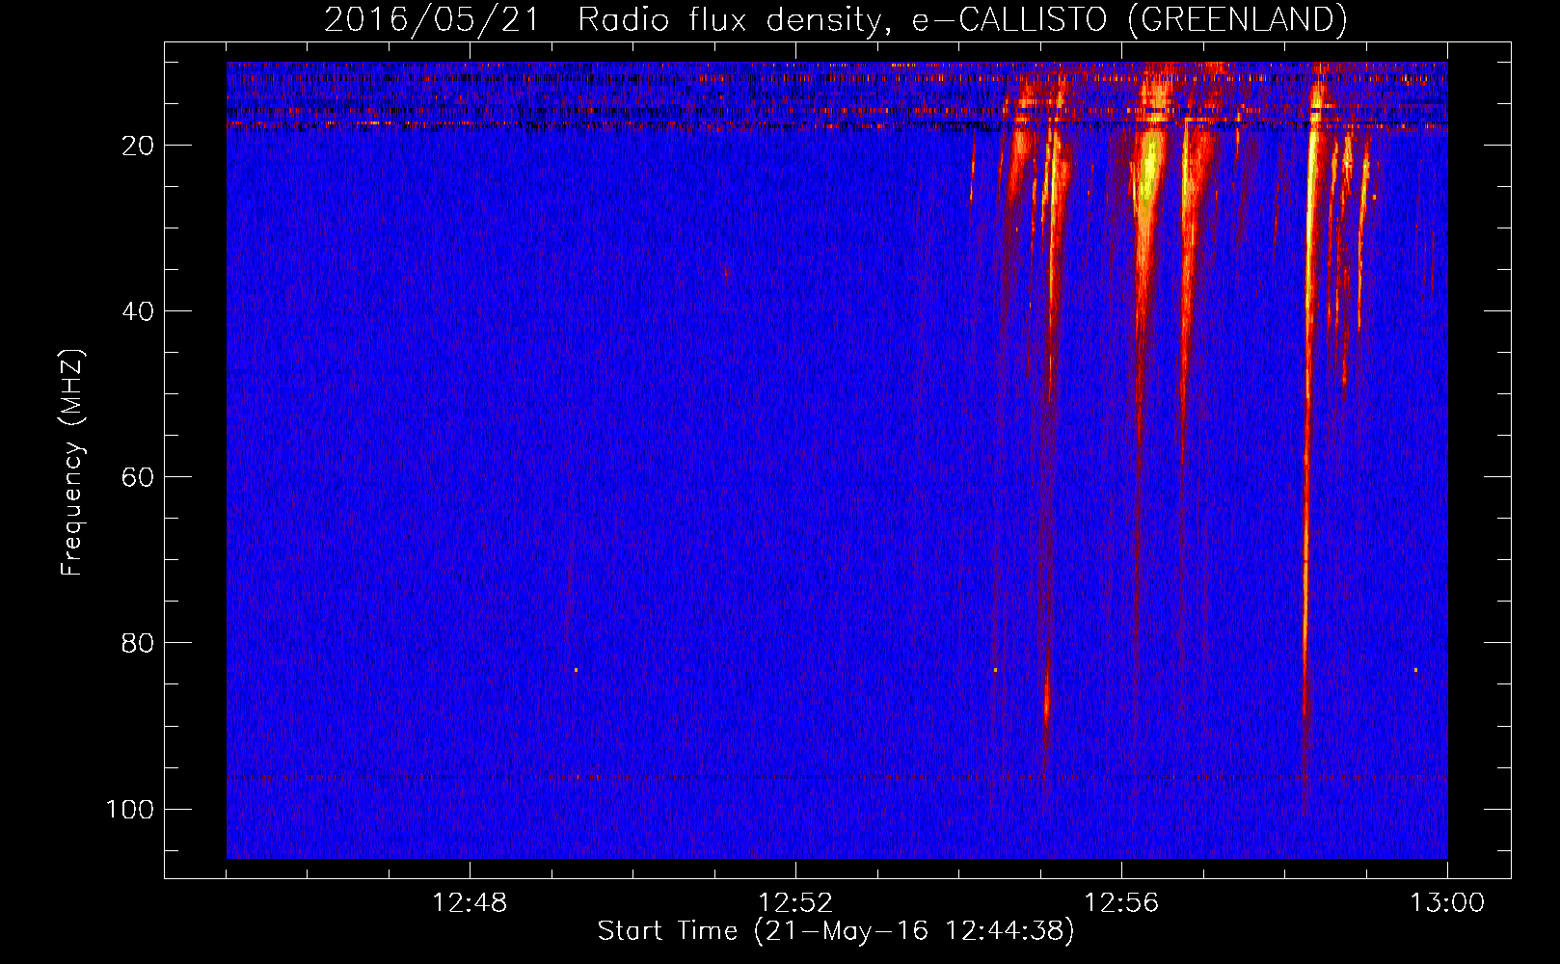Click the 80 frequency tick label
This screenshot has height=964, width=1560.
click(138, 643)
